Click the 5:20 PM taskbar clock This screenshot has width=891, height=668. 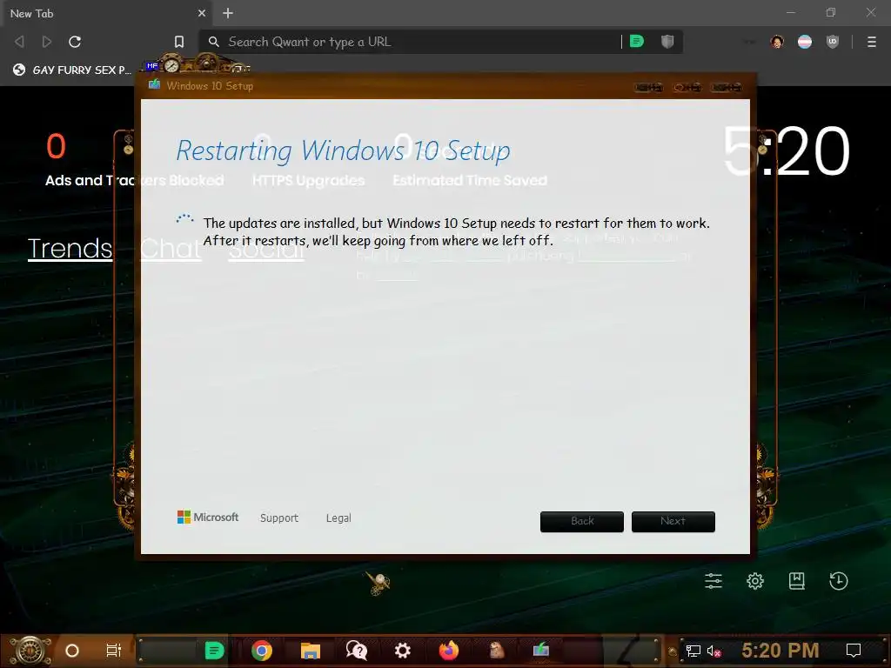click(x=780, y=651)
